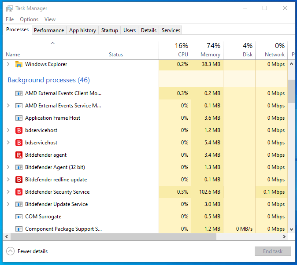297x265 pixels.
Task: Switch to the Performance tab
Action: click(49, 30)
